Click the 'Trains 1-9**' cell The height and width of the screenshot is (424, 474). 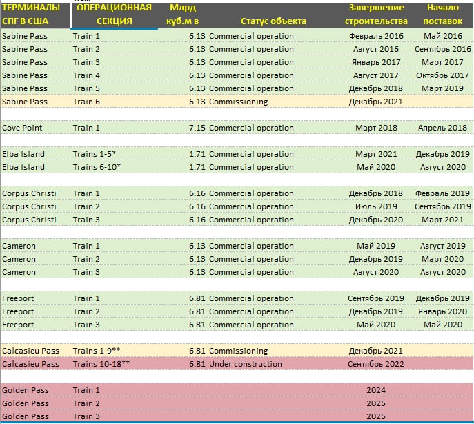97,351
